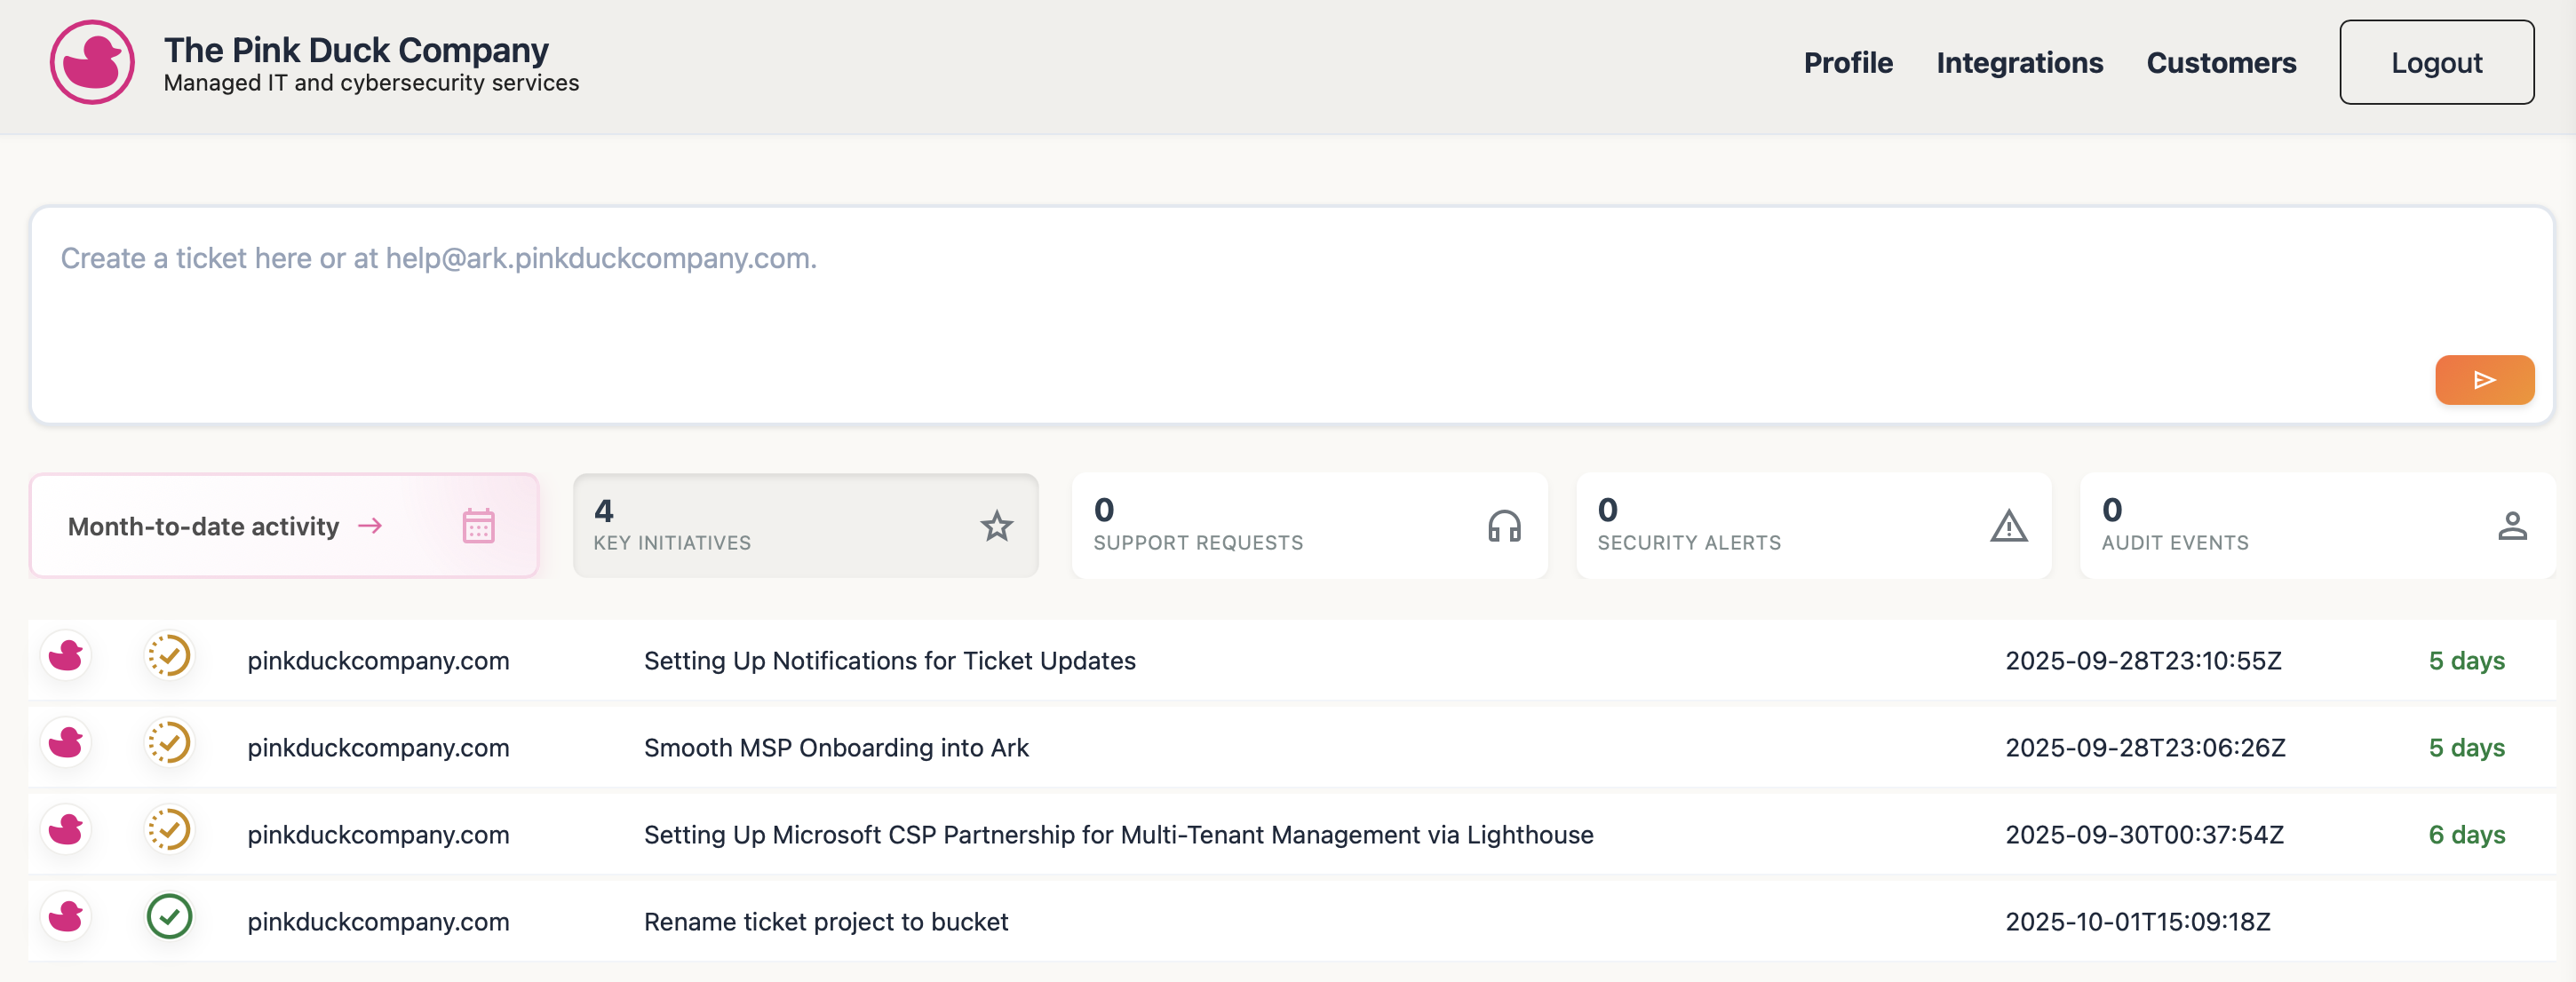
Task: Go to the Customers page
Action: point(2220,63)
